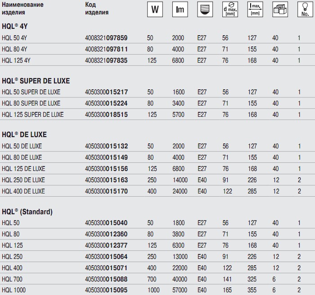Click the max diameter d max icon
Viewport: 315px width, 295px height.
coord(230,9)
